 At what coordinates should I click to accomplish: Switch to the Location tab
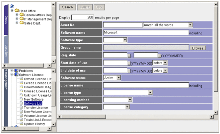[6, 50]
